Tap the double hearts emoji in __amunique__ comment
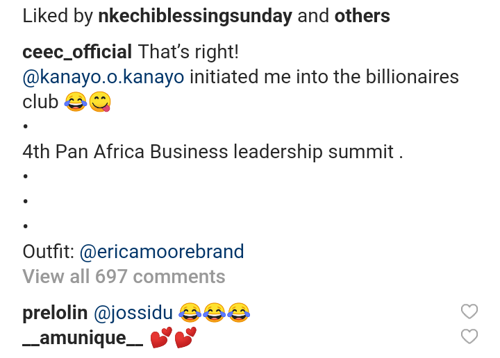The image size is (500, 358). click(x=174, y=338)
